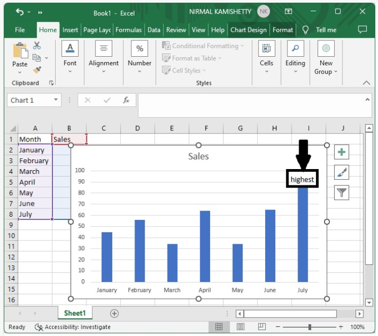The image size is (378, 336).
Task: Open the Formulas tab
Action: point(129,30)
